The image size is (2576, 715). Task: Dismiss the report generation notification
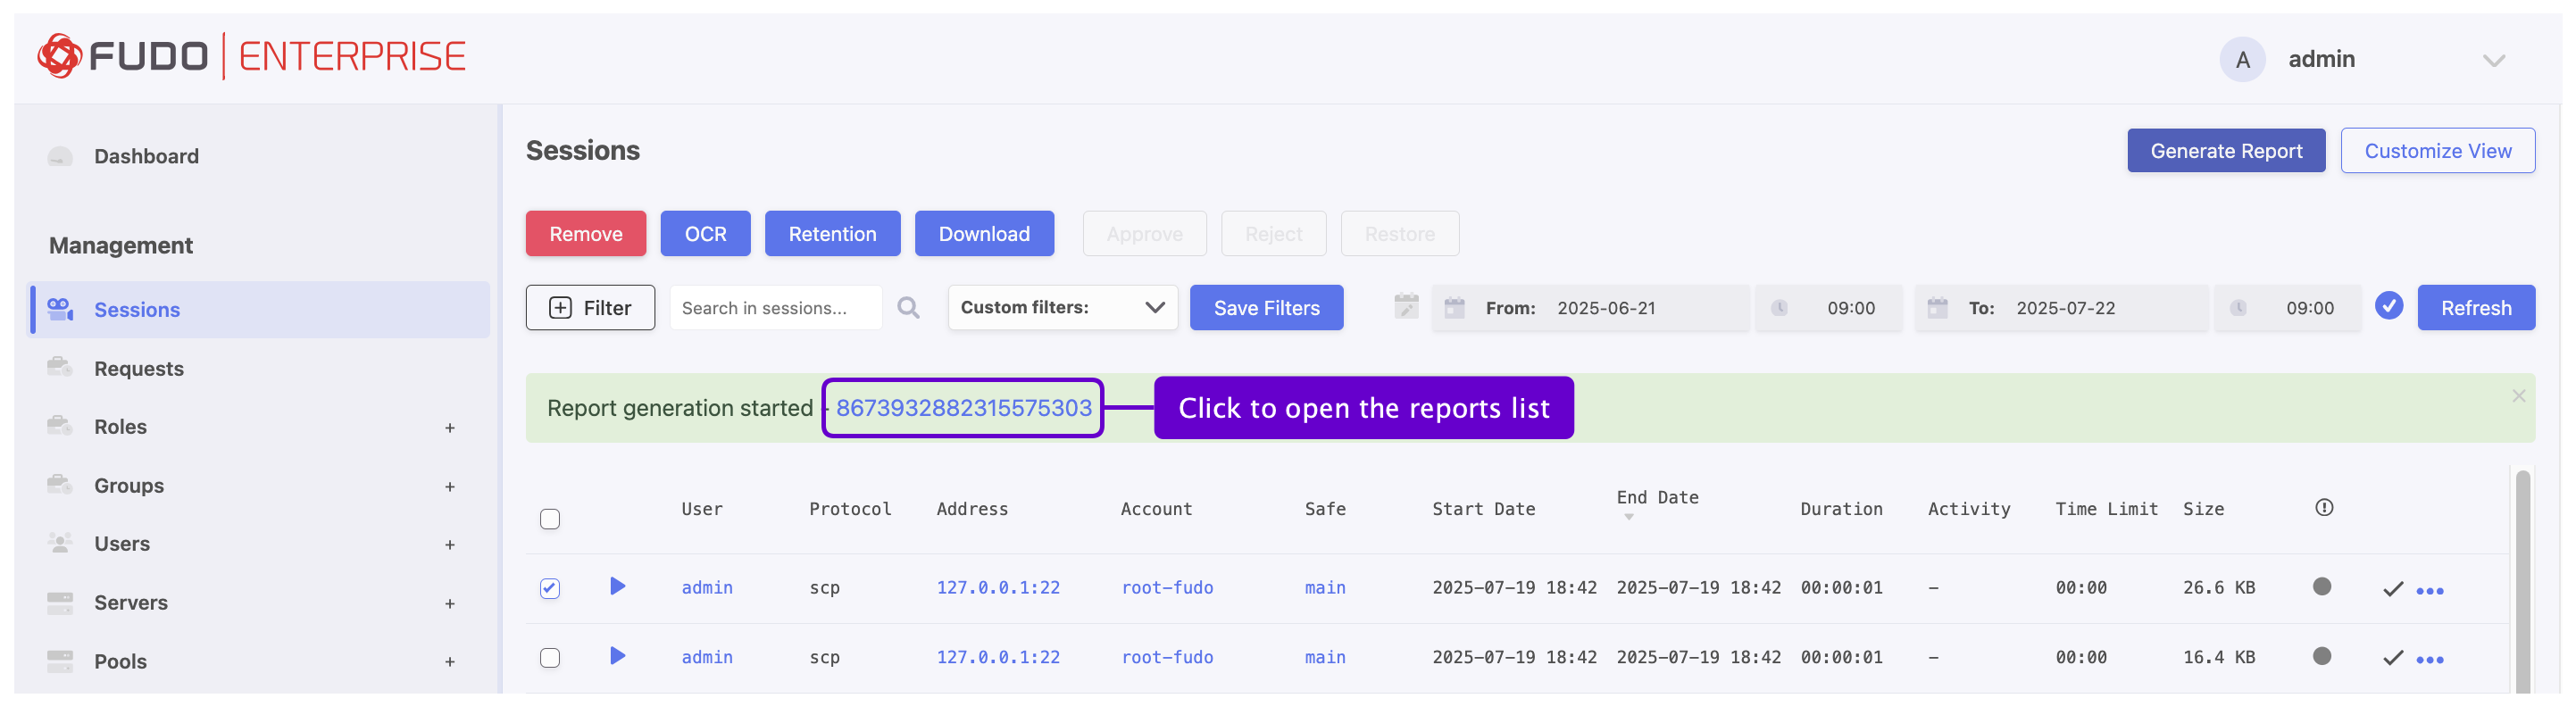(2518, 396)
